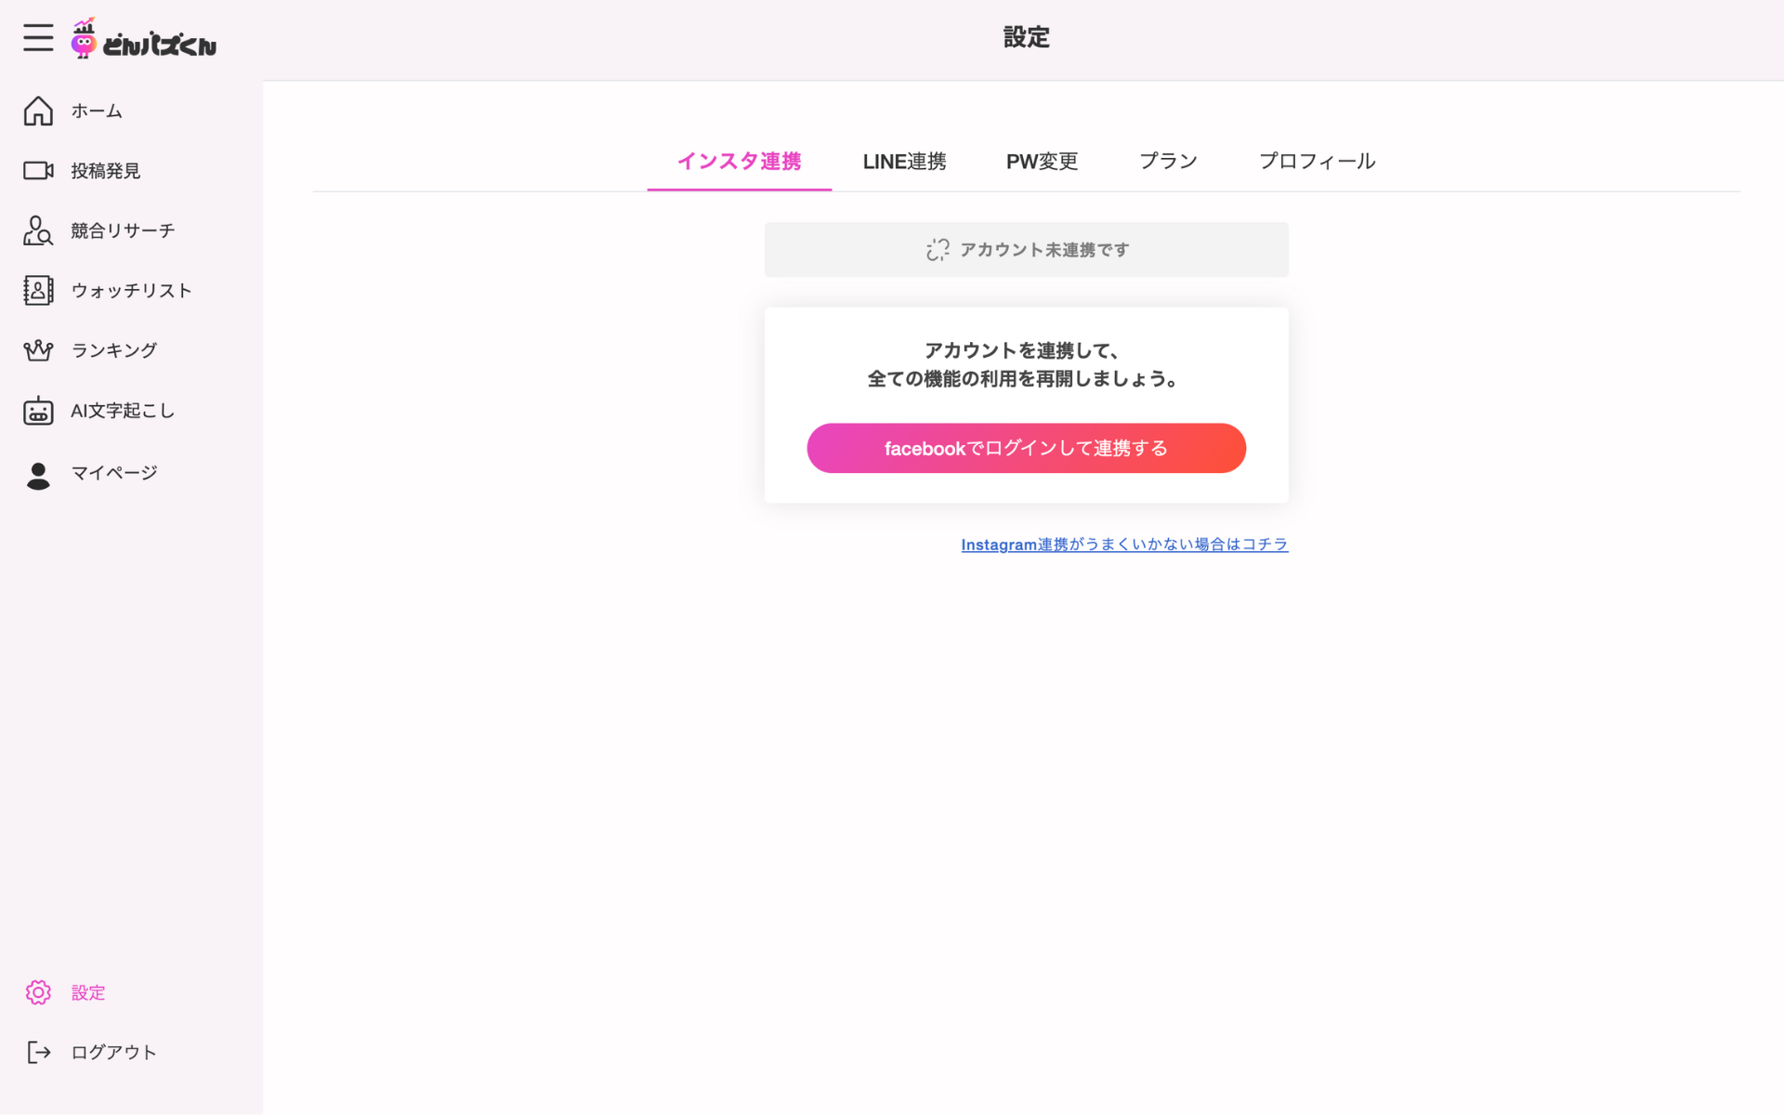Click the ウォッチリスト contact book icon
This screenshot has height=1115, width=1784.
pos(38,291)
